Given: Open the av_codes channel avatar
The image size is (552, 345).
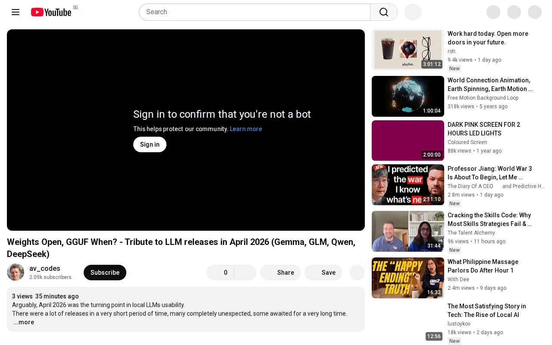Looking at the screenshot, I should click(x=16, y=272).
